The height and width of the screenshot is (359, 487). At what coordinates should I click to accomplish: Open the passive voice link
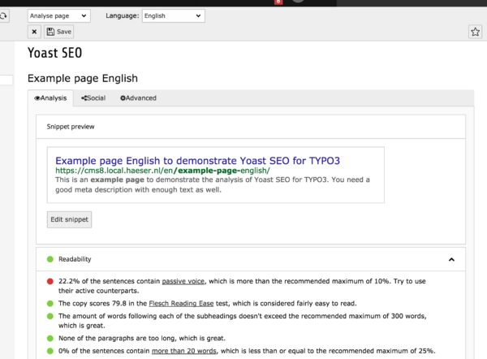tap(183, 281)
